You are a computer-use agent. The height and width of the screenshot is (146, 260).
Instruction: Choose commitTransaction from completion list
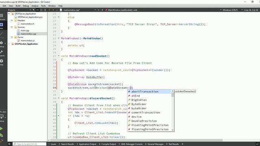click(149, 113)
